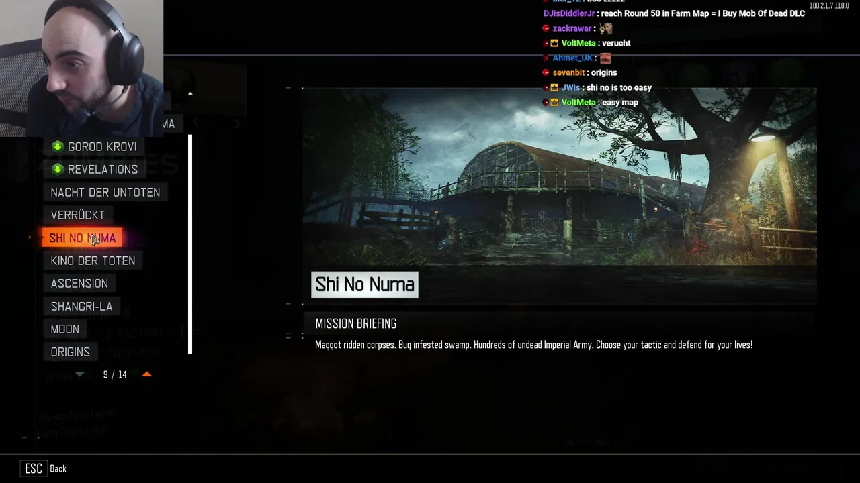Click the 'Maggot ridden corpses' briefing text
860x483 pixels.
pyautogui.click(x=534, y=345)
